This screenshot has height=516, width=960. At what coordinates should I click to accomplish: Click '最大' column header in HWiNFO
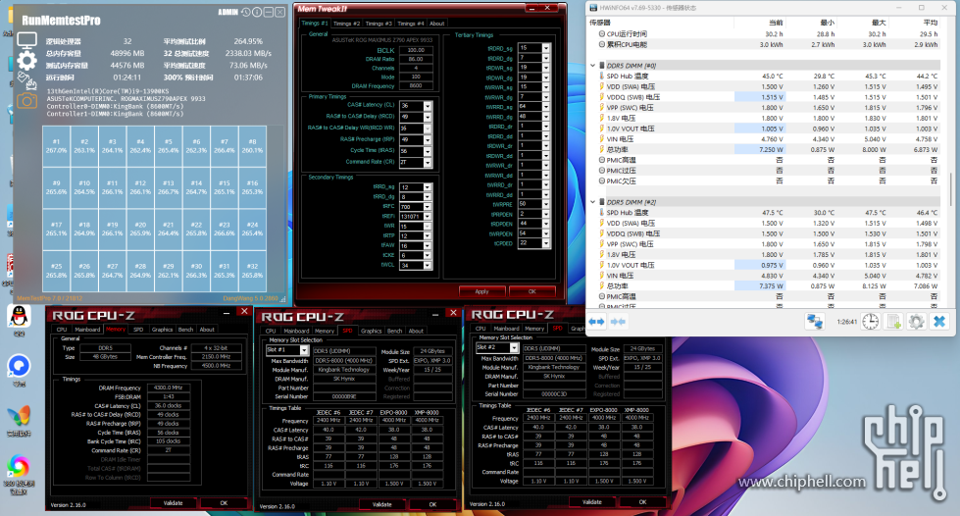click(879, 22)
